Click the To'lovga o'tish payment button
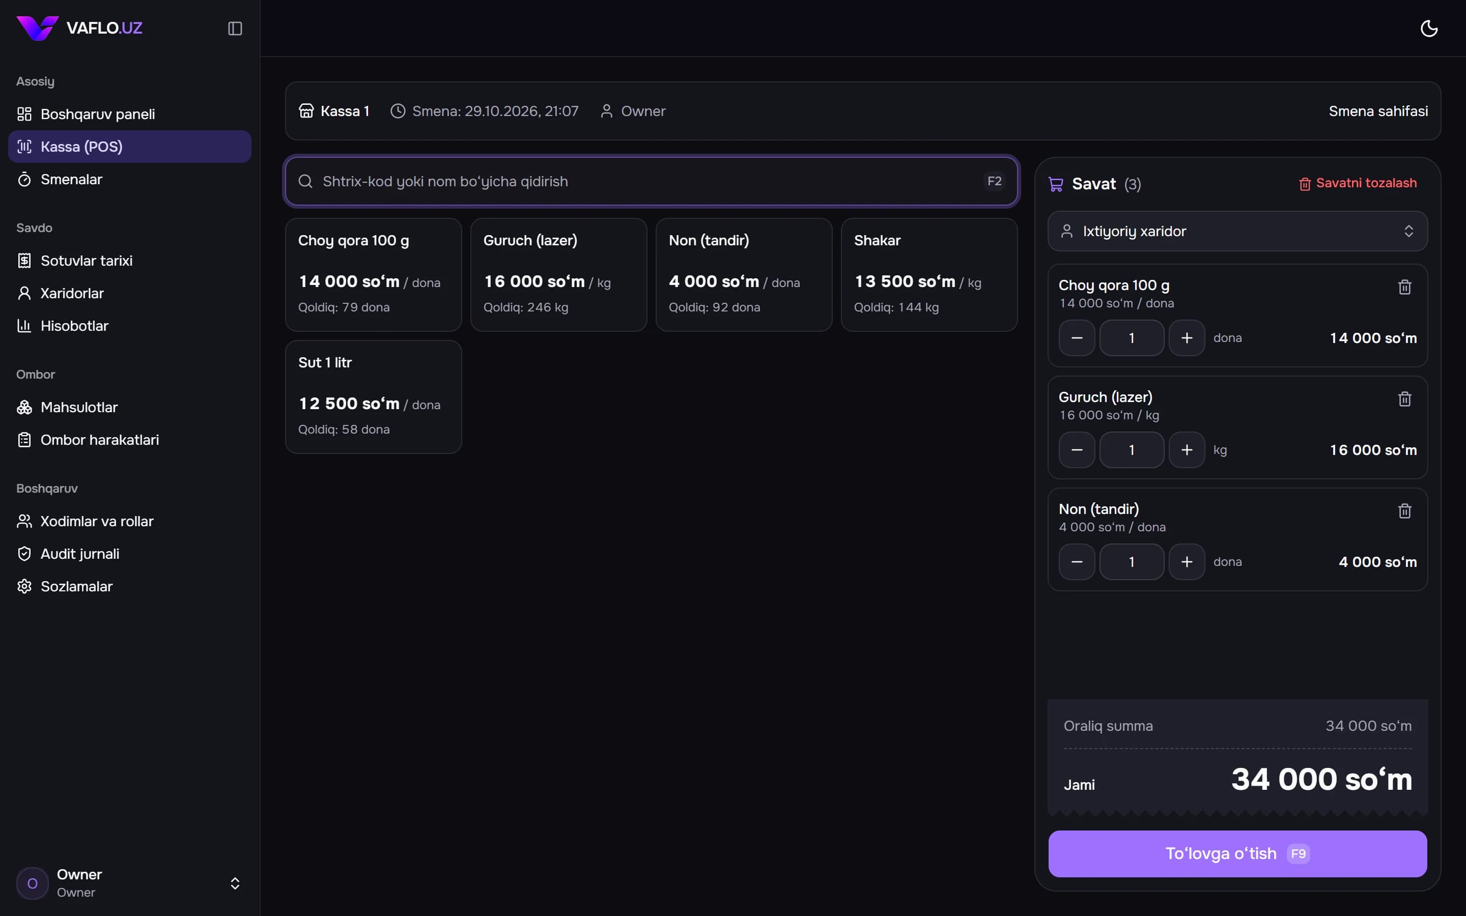Image resolution: width=1466 pixels, height=916 pixels. (x=1237, y=853)
